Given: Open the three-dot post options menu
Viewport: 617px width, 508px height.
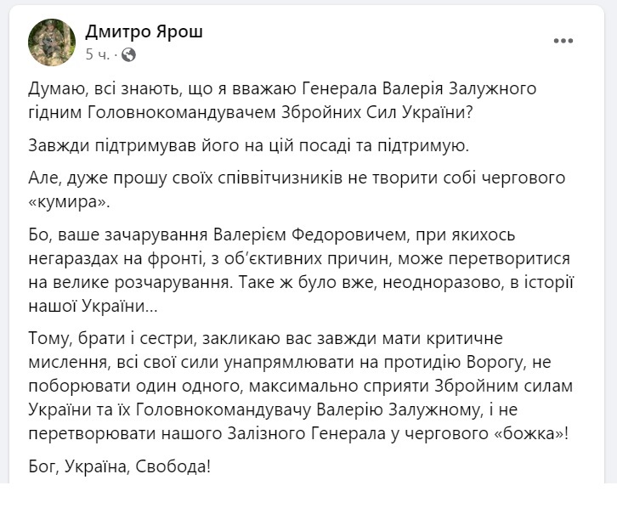Looking at the screenshot, I should (x=563, y=41).
